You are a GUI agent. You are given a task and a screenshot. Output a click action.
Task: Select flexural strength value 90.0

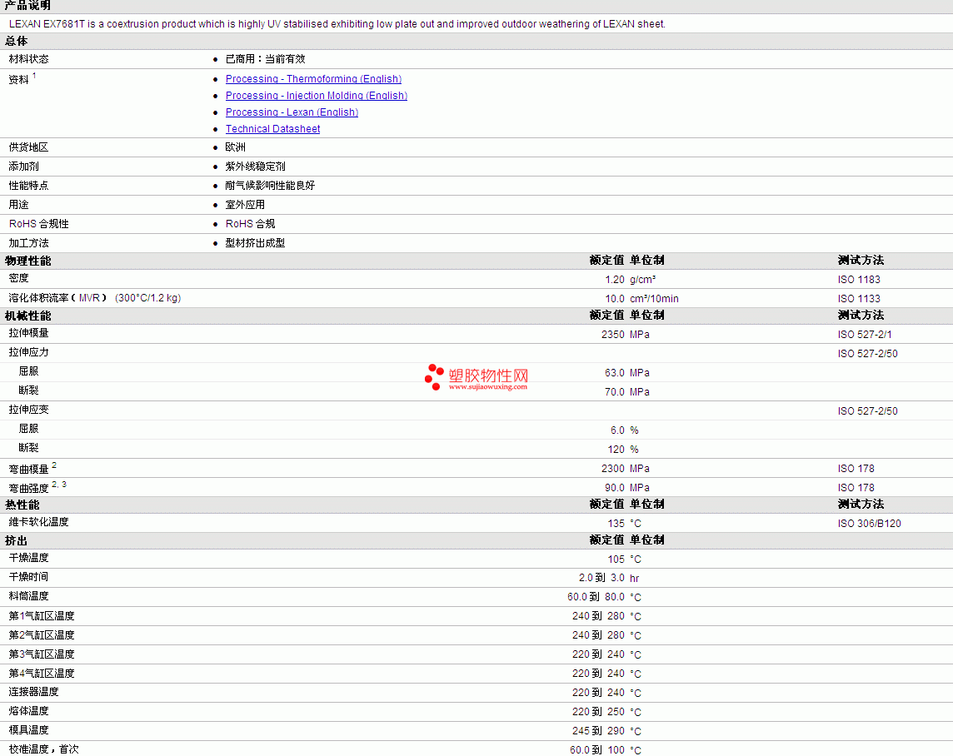pyautogui.click(x=615, y=488)
